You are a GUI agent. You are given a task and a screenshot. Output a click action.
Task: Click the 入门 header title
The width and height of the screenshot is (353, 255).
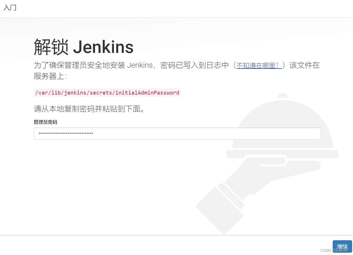coord(10,8)
